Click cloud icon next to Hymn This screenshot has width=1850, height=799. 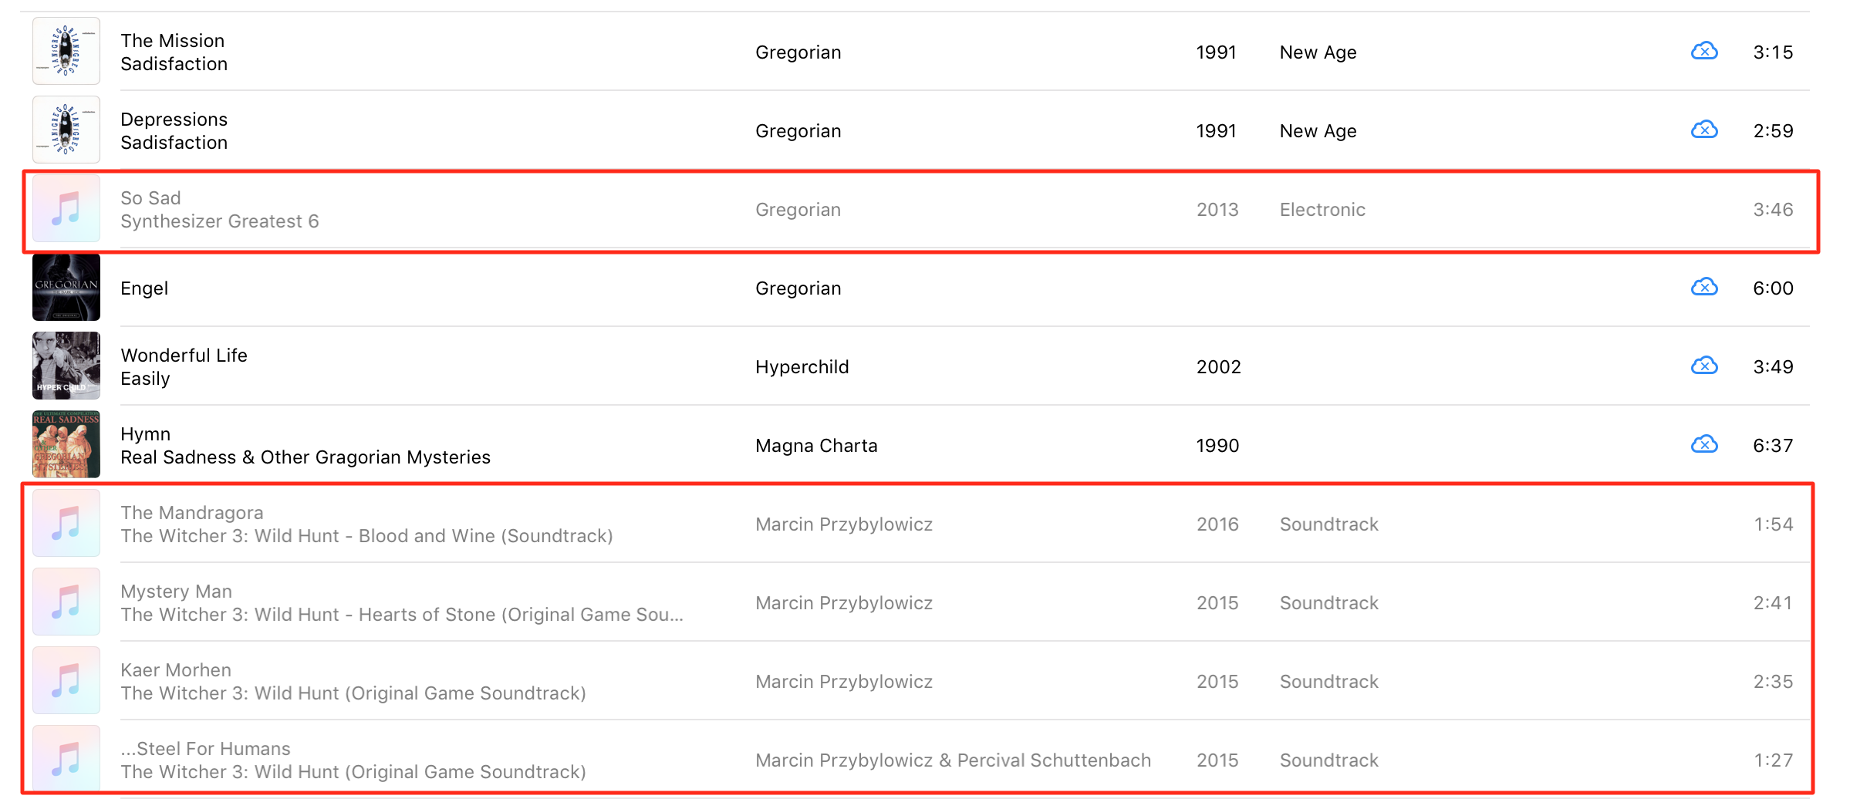(x=1704, y=445)
